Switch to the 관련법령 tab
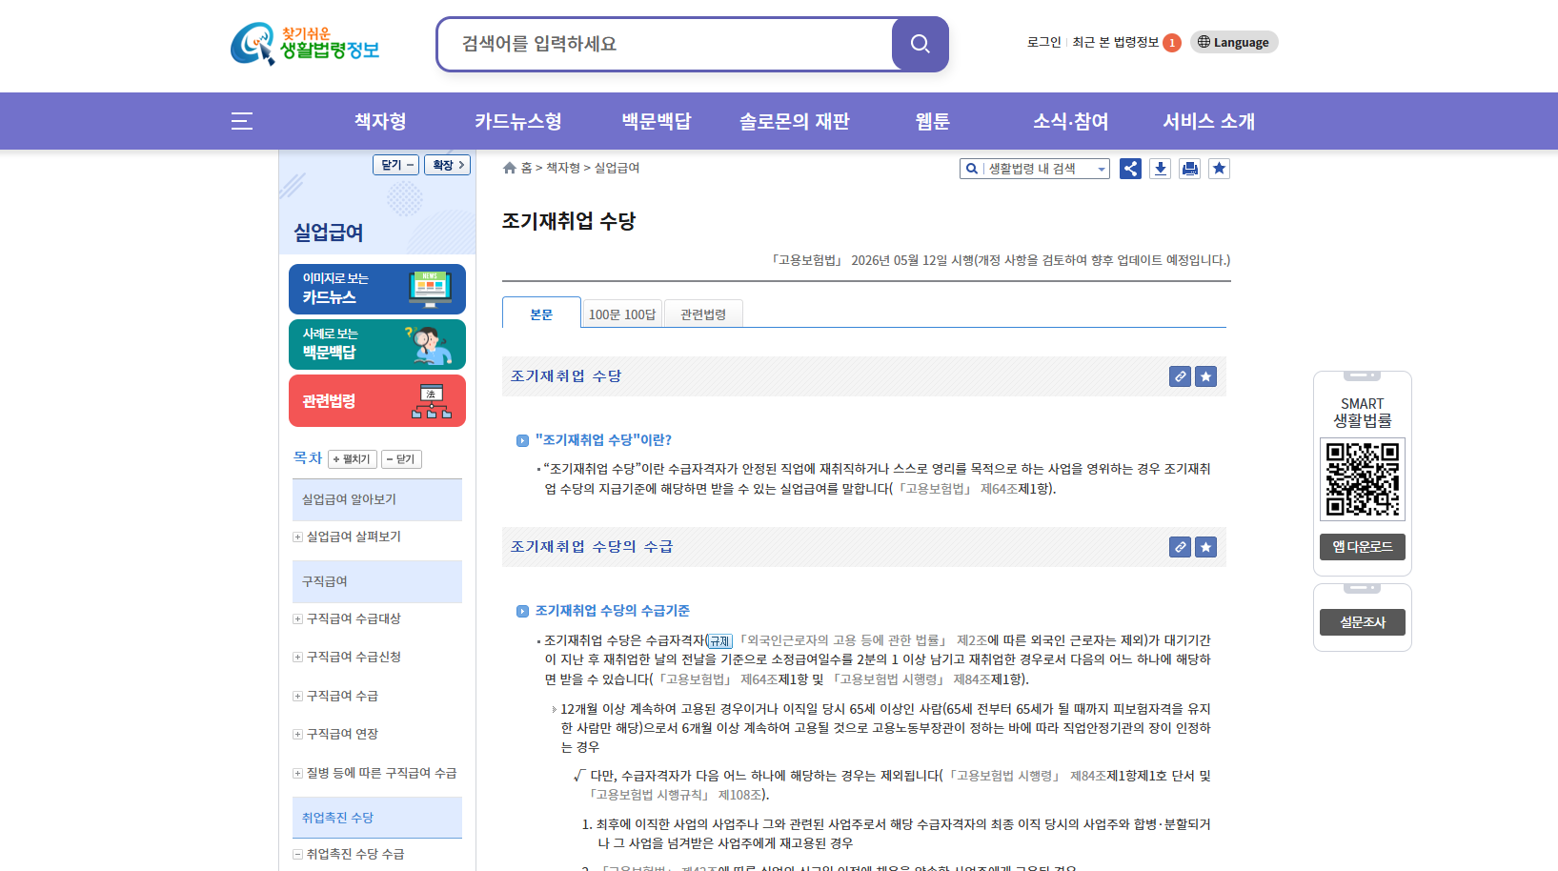 point(703,314)
